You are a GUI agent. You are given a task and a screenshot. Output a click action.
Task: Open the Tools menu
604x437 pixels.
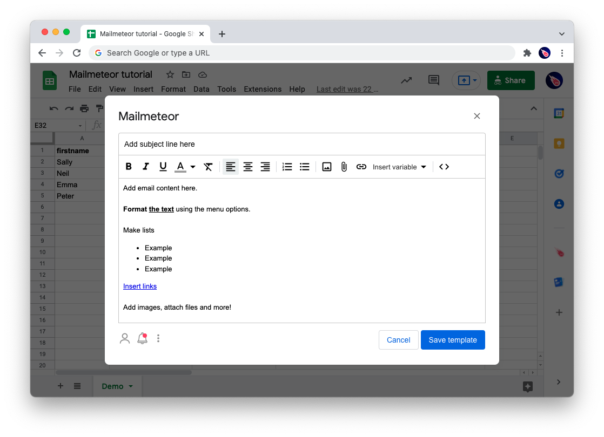[226, 89]
